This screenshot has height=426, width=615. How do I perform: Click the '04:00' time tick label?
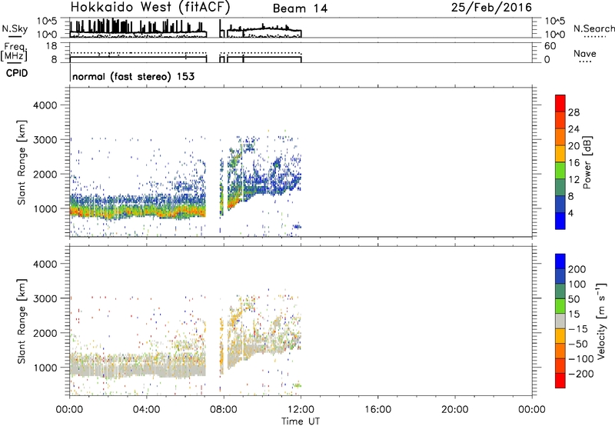(x=147, y=410)
